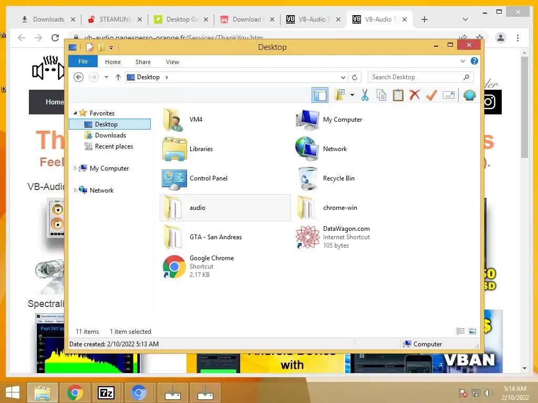Reload the Chrome page

[55, 38]
